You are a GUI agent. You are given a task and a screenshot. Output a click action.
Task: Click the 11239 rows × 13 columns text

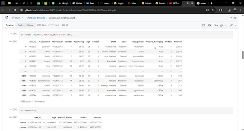point(32,102)
